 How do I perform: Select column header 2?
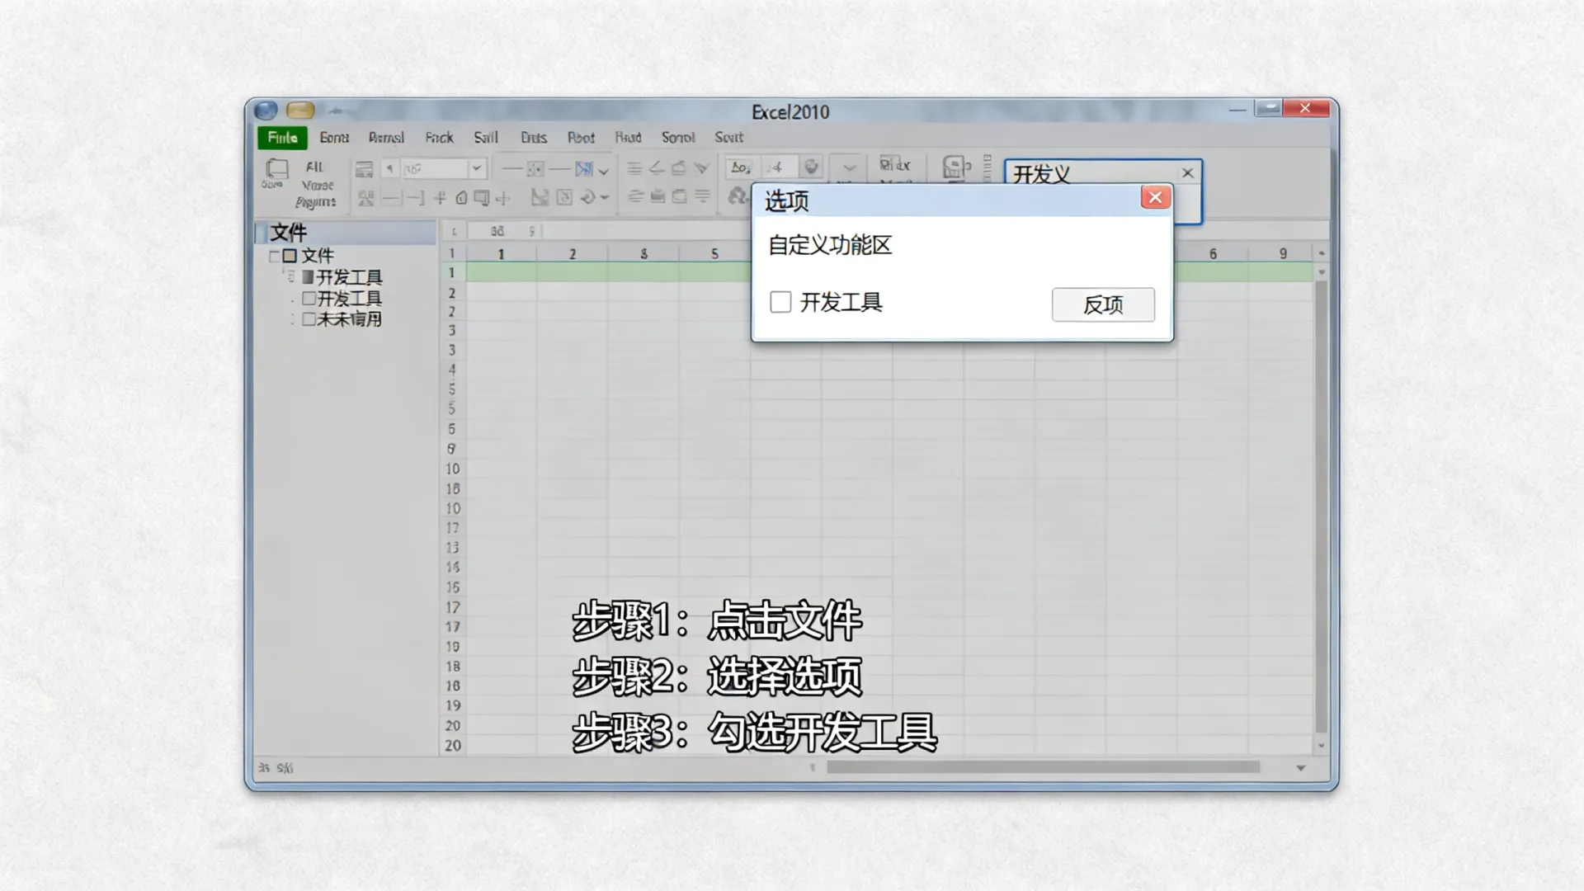[572, 253]
